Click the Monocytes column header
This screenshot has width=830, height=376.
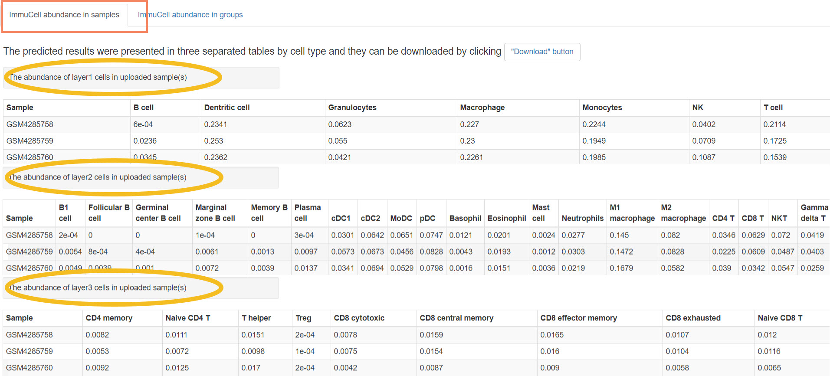coord(602,108)
